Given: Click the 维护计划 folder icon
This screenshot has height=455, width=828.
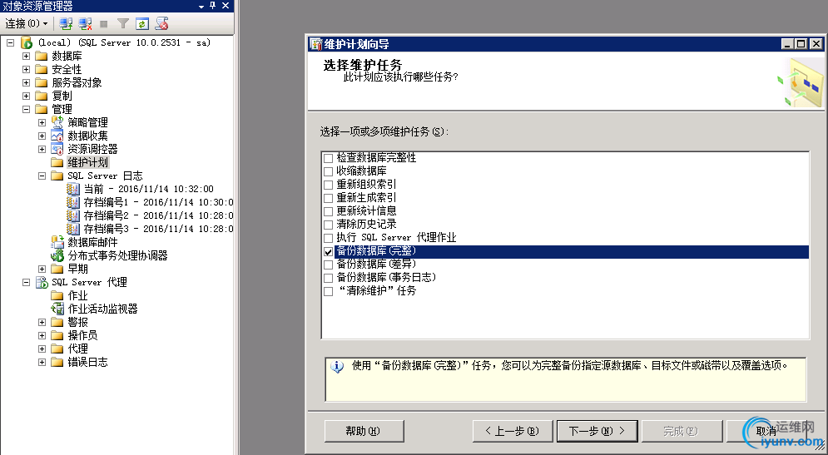Looking at the screenshot, I should click(x=57, y=162).
